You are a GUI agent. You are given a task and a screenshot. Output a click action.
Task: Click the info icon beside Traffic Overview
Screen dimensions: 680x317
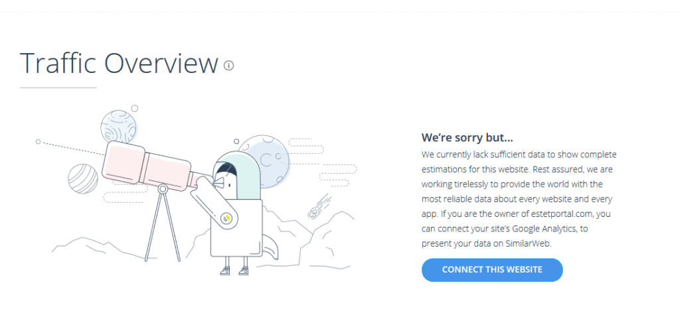[229, 66]
